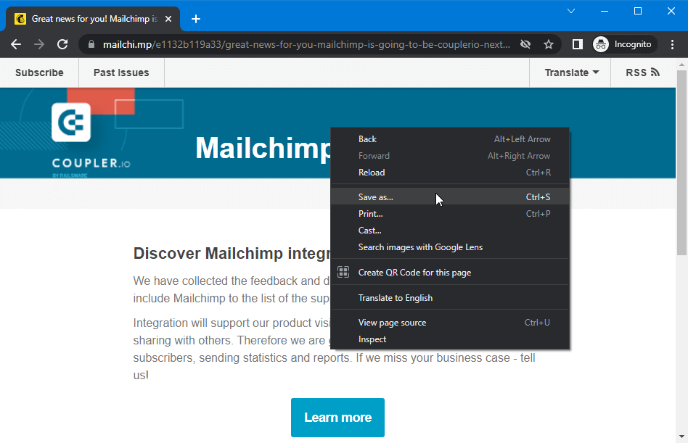Click the lock icon in the address bar
This screenshot has width=688, height=443.
(91, 44)
